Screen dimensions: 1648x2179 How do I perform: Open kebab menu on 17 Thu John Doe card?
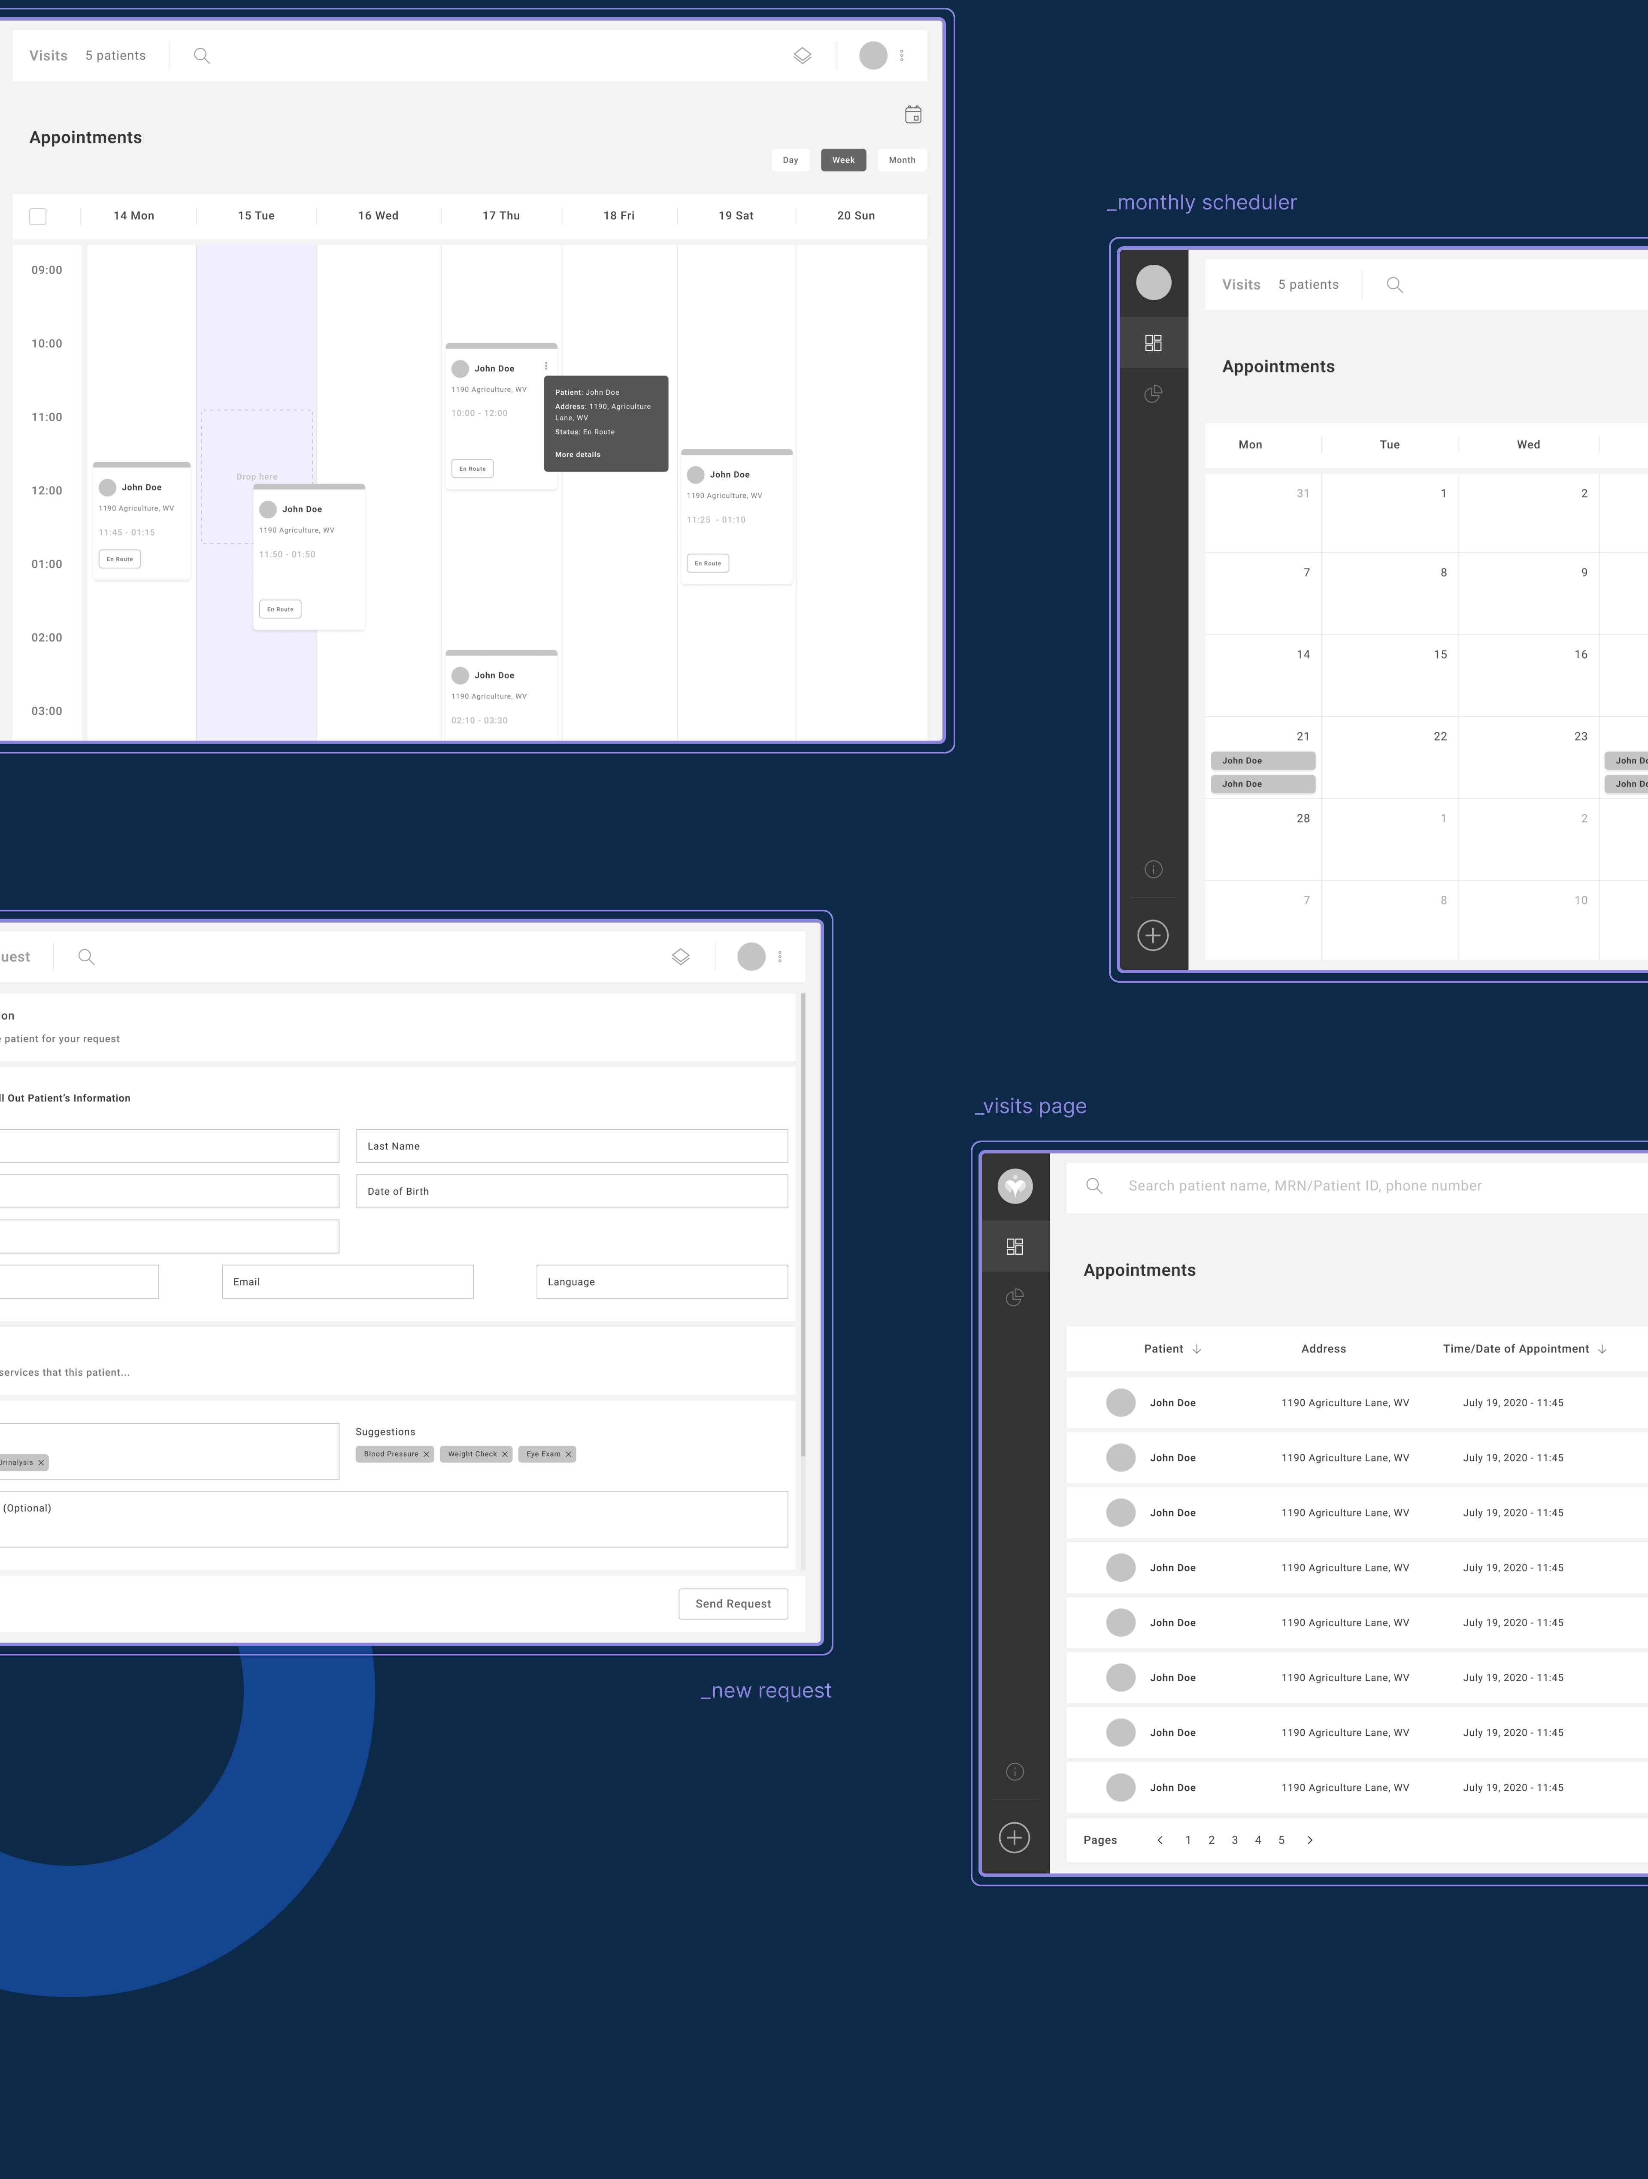(x=546, y=366)
